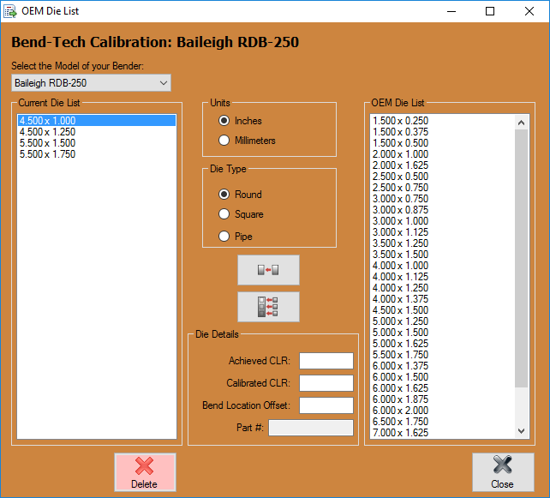Click the Part # field
Image resolution: width=550 pixels, height=498 pixels.
pyautogui.click(x=311, y=428)
